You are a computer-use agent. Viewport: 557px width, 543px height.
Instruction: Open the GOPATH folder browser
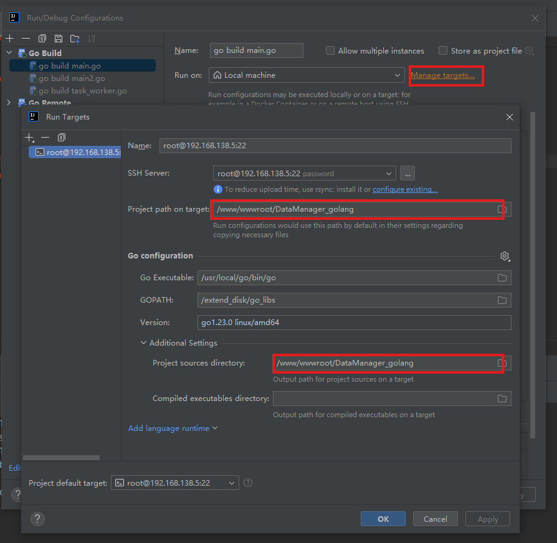point(502,300)
